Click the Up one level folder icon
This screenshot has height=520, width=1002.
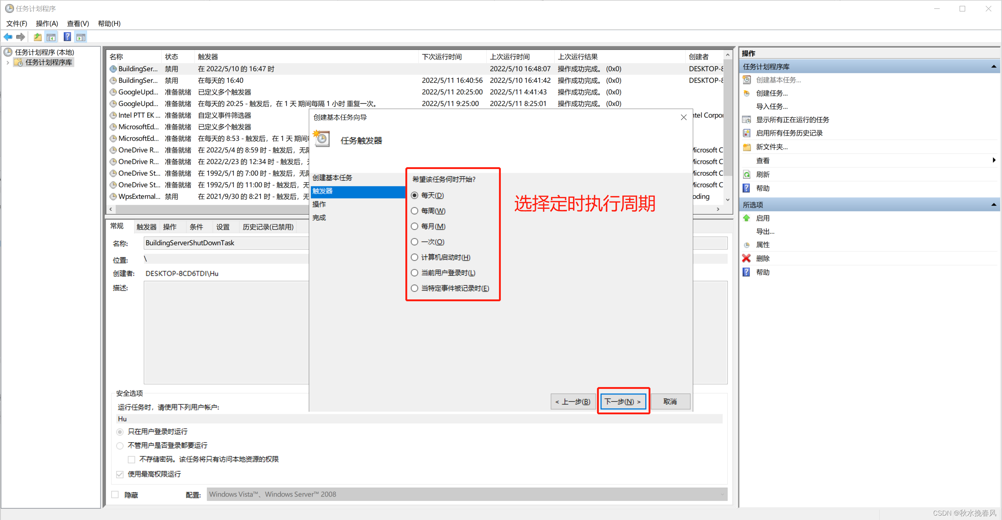(x=38, y=37)
